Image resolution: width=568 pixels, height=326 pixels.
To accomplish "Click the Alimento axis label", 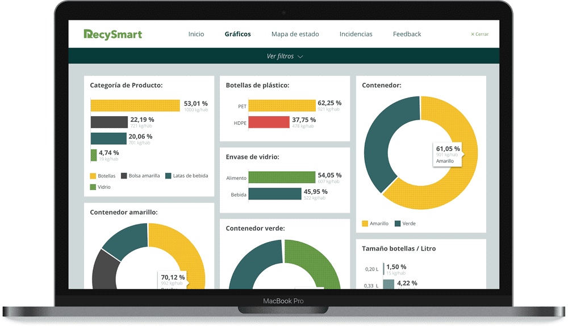I will click(x=236, y=178).
